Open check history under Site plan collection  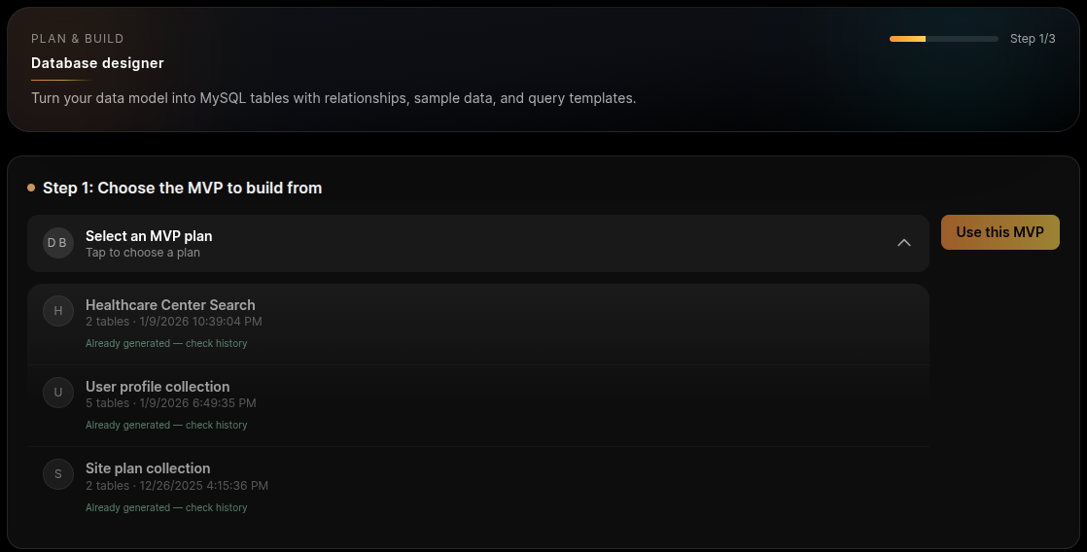tap(166, 507)
